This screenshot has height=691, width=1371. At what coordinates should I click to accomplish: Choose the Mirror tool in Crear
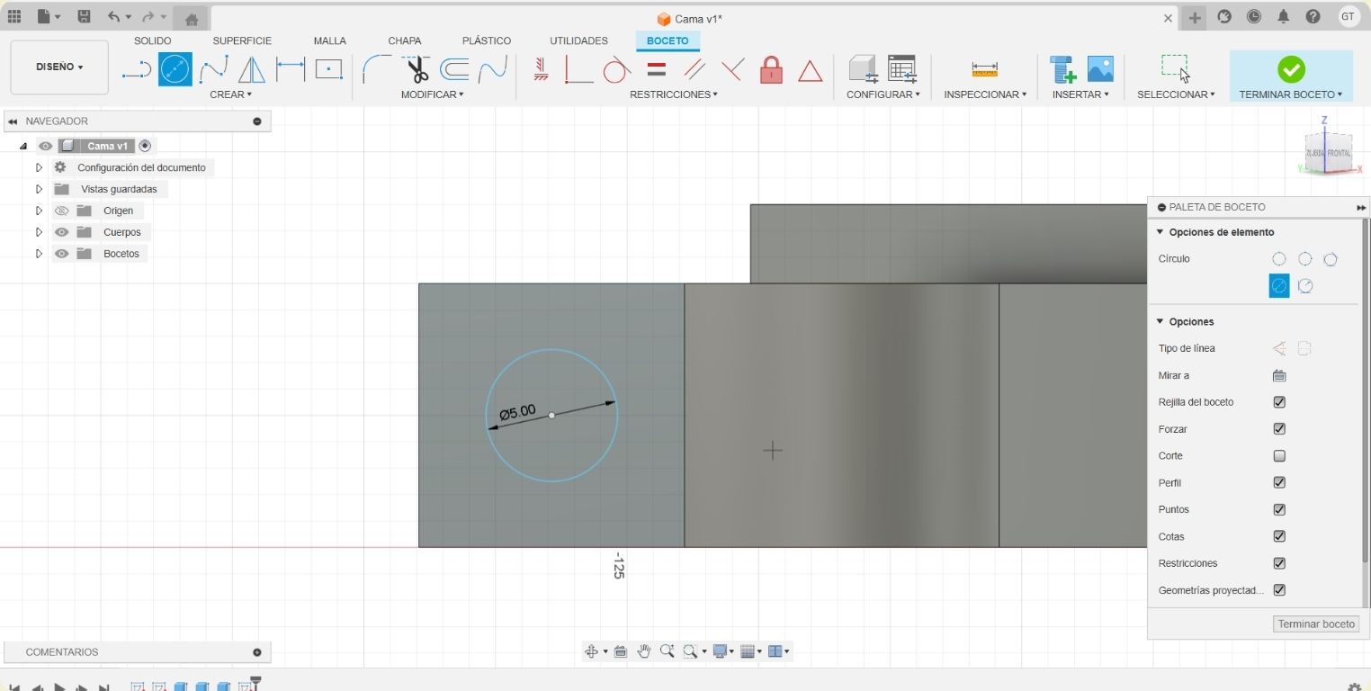252,69
